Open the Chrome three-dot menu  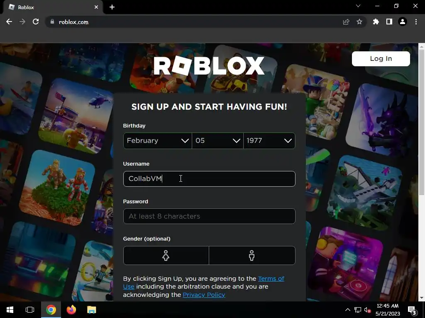point(416,22)
